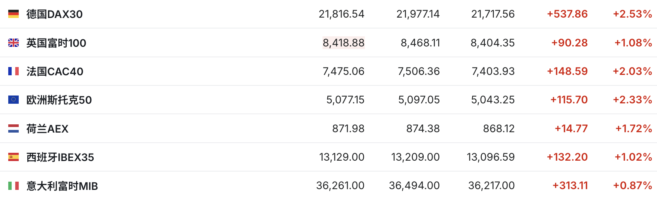Click the EU flag icon
The width and height of the screenshot is (657, 197).
[13, 100]
